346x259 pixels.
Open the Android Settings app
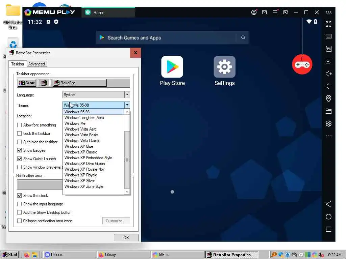[x=224, y=71]
